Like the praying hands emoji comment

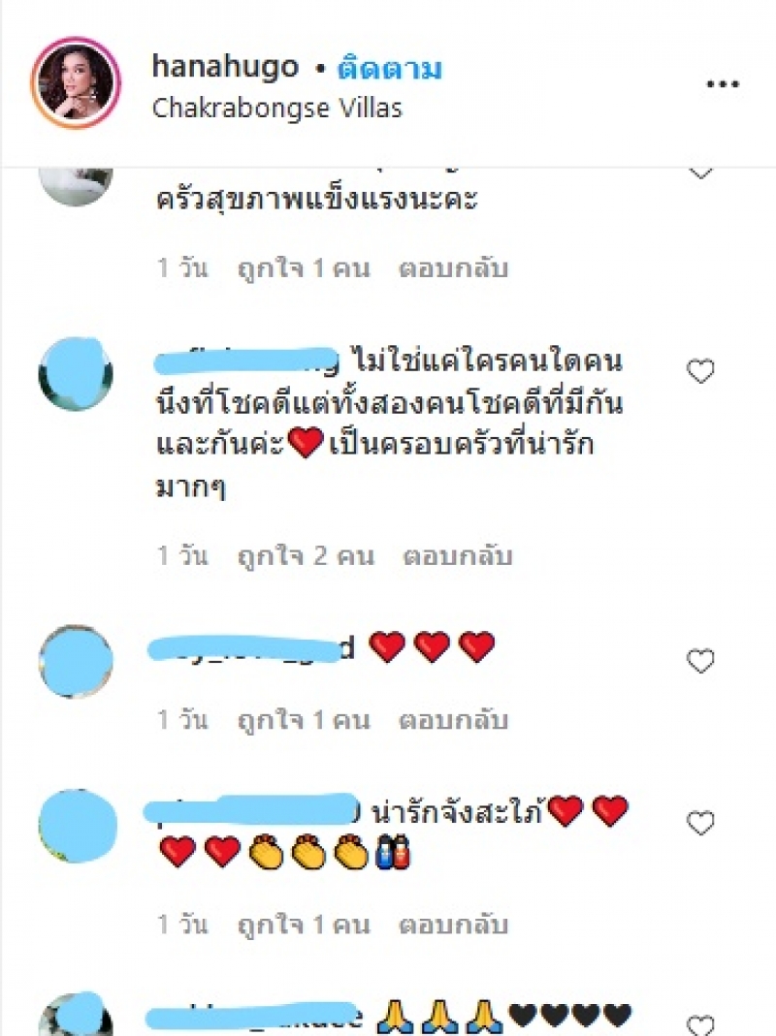click(x=700, y=1025)
